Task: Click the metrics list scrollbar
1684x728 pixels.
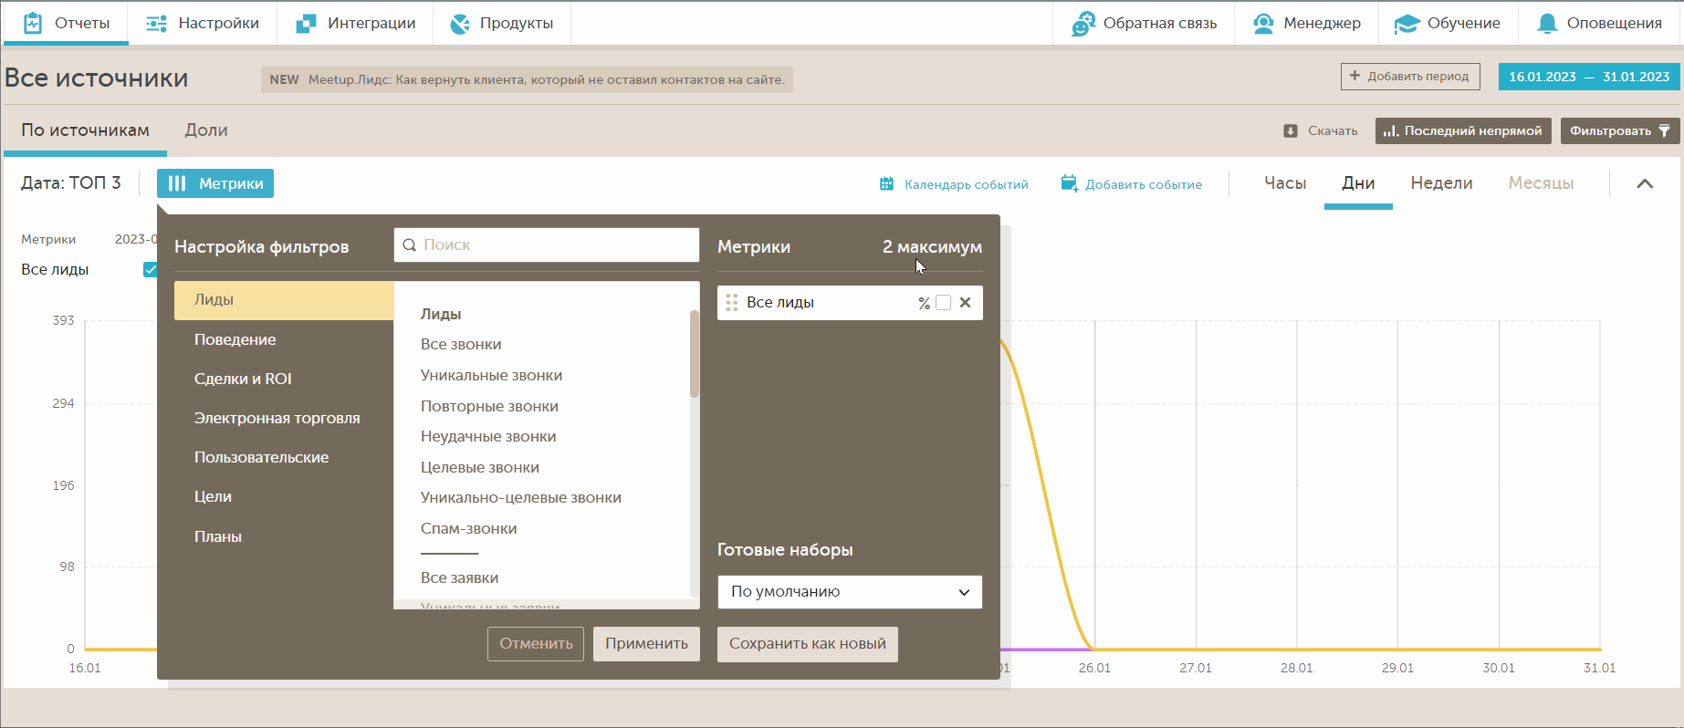Action: 695,354
